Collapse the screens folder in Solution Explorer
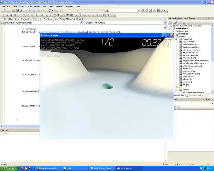The width and height of the screenshot is (214, 171). point(176,90)
